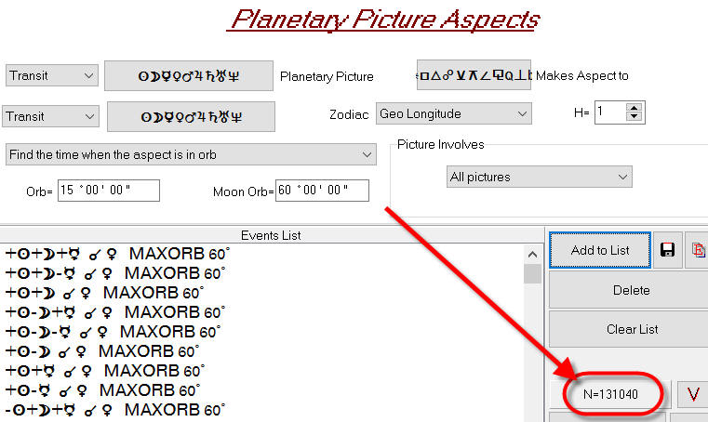Click the red V button
This screenshot has width=708, height=422.
[x=691, y=393]
